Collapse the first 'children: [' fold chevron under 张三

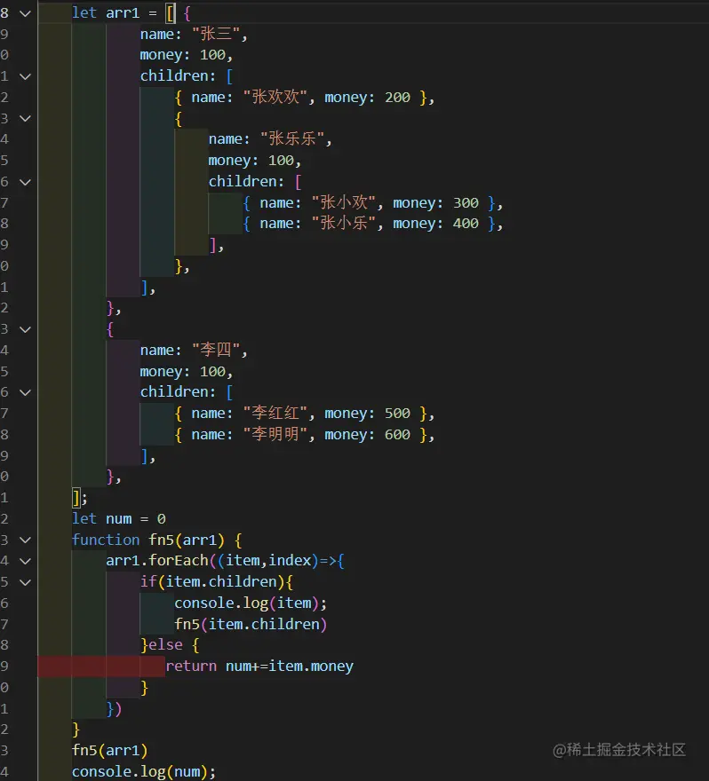(25, 76)
